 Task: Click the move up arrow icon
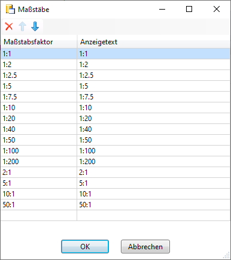[22, 26]
